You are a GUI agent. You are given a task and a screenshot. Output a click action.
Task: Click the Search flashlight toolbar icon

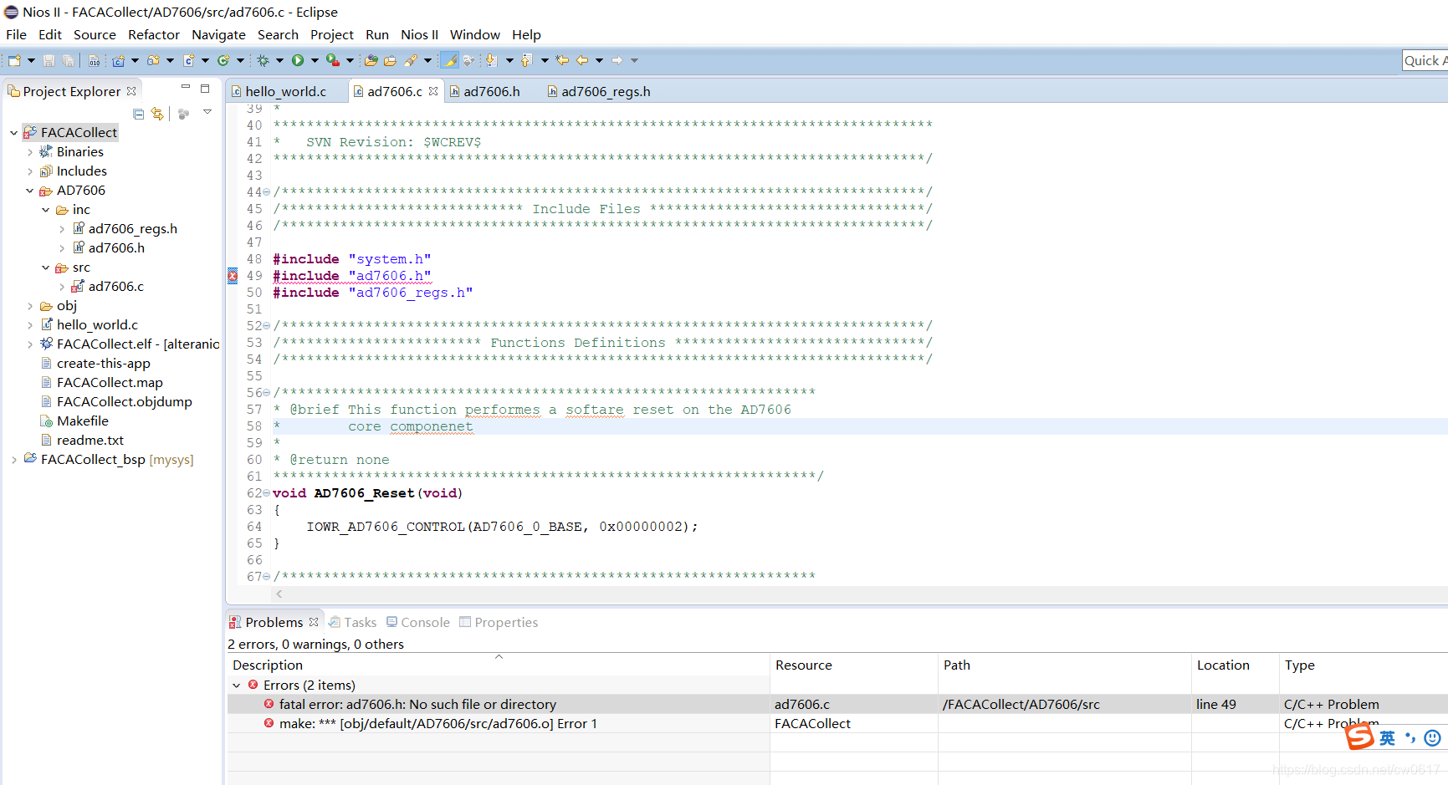411,60
